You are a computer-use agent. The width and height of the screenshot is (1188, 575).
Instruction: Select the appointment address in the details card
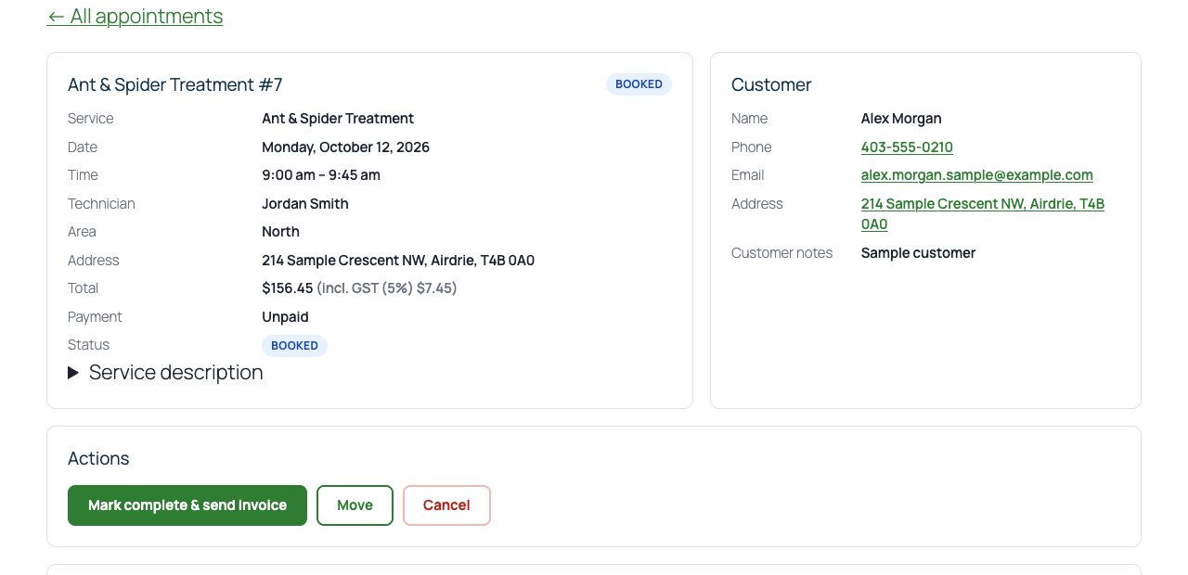398,261
